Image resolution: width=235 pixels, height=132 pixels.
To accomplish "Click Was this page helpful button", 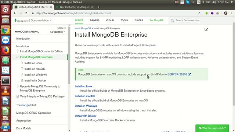I will pos(212,128).
